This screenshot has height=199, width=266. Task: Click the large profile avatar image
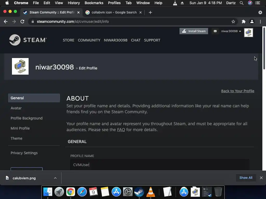pyautogui.click(x=20, y=66)
